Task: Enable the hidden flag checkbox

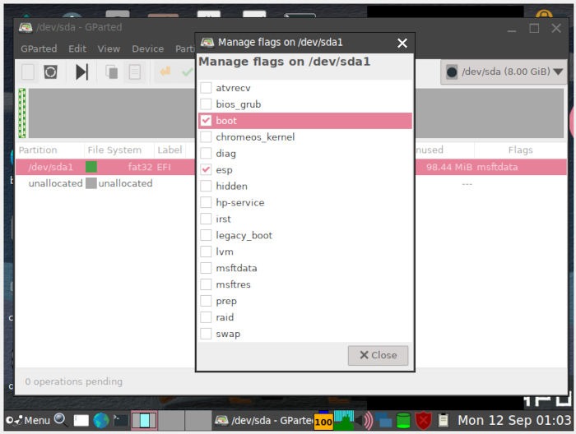Action: 206,186
